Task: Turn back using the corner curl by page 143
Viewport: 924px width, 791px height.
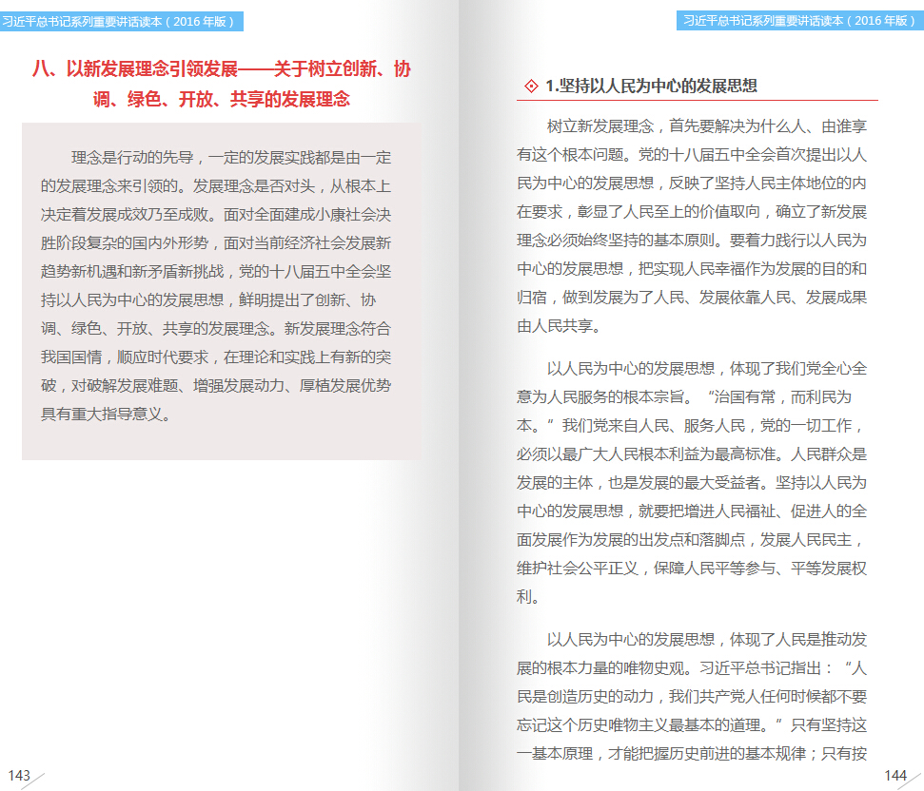Action: pos(32,781)
